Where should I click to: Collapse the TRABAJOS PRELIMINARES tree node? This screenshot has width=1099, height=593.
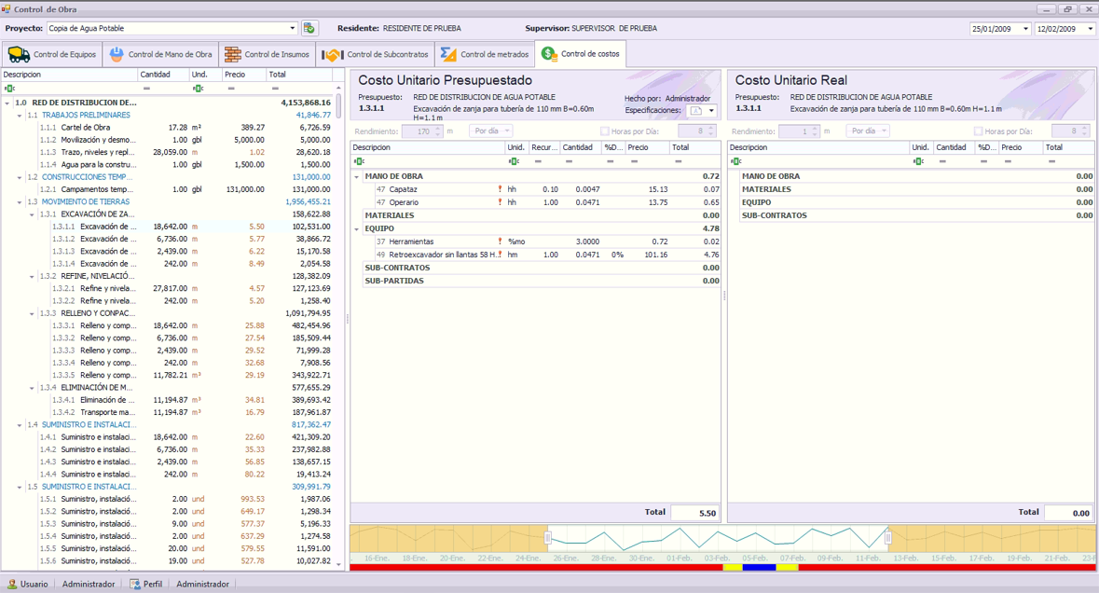pos(20,116)
